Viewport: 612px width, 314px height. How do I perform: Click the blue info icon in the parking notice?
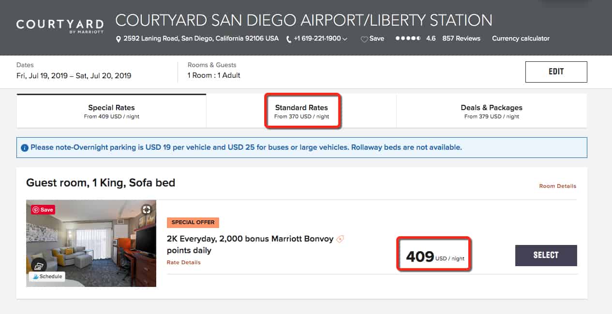(25, 147)
